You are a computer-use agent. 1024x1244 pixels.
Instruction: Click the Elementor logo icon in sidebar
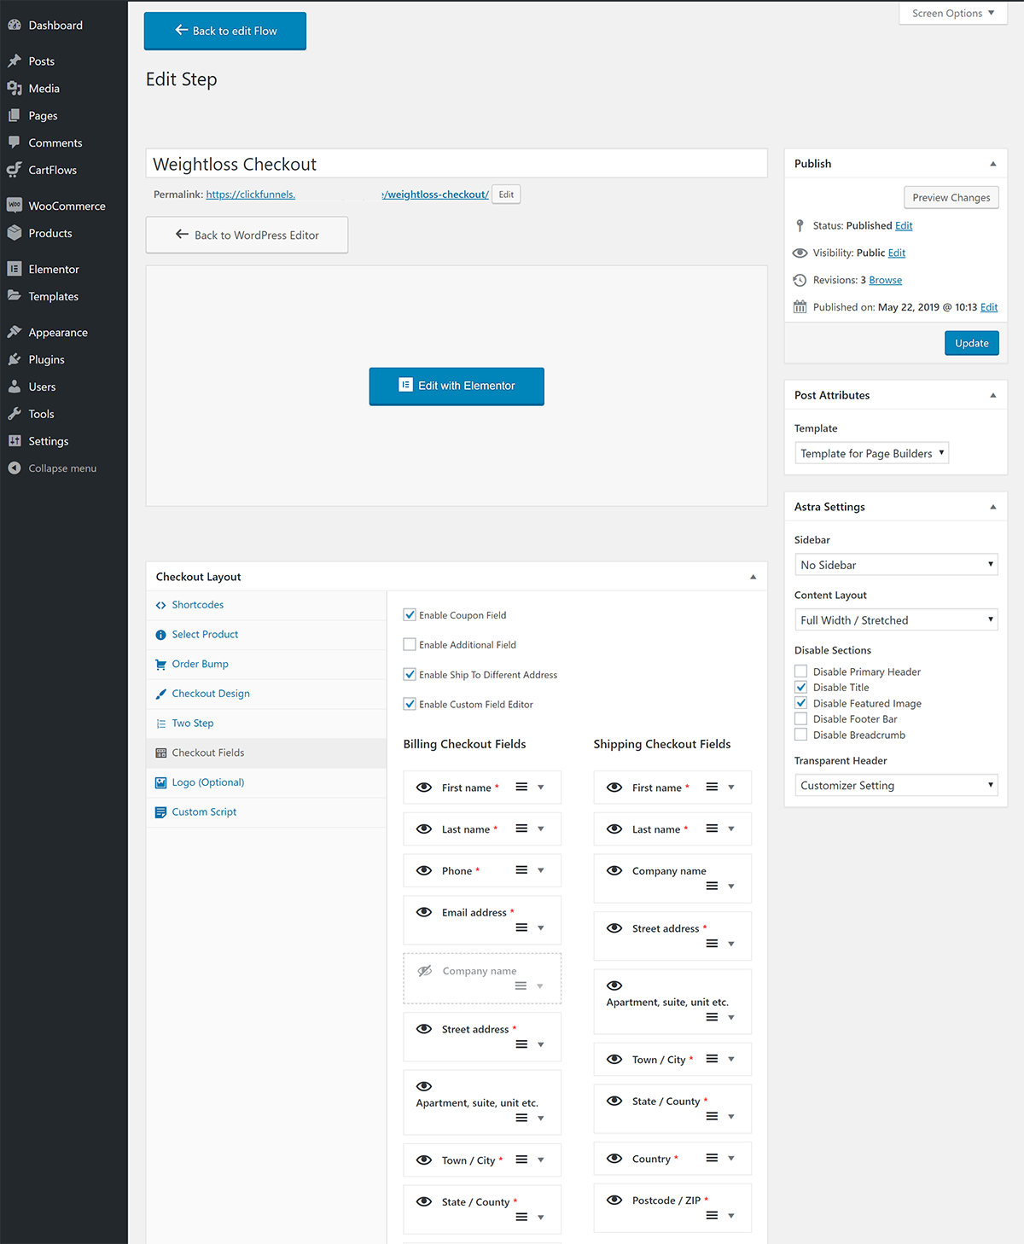15,269
